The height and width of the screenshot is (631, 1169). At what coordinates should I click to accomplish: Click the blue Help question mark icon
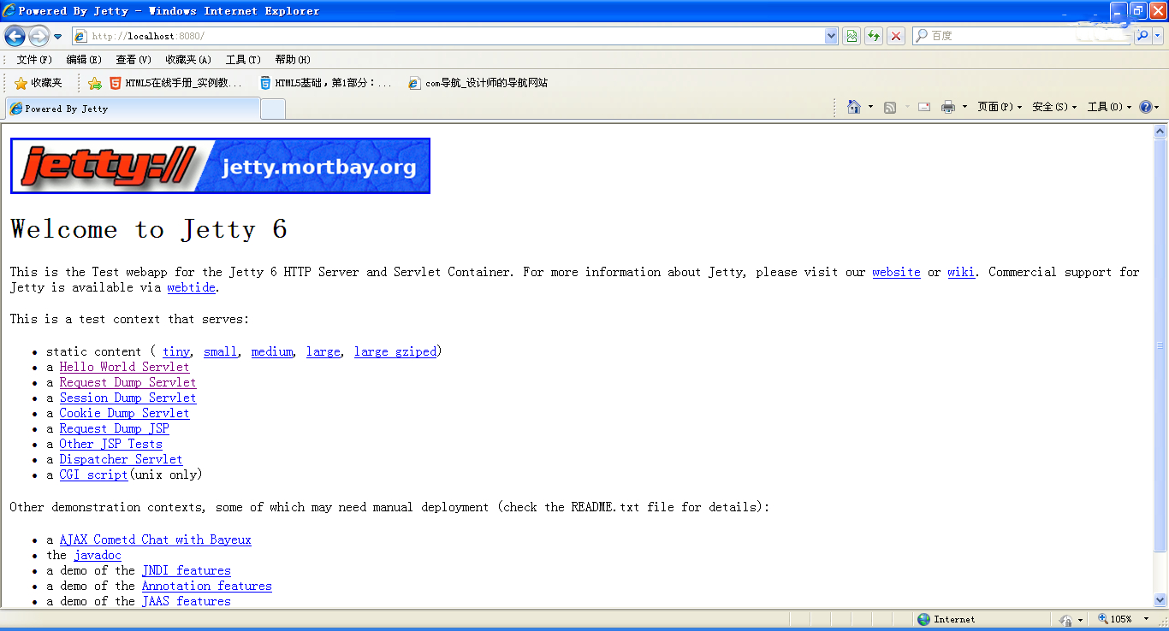point(1146,107)
